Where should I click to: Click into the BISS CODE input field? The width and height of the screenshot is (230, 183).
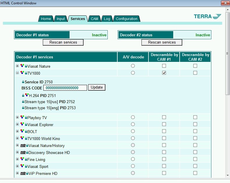65,88
